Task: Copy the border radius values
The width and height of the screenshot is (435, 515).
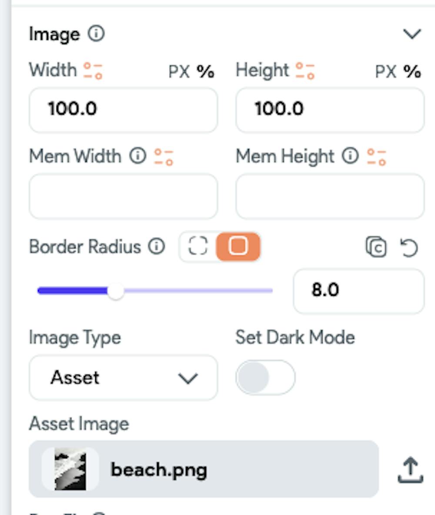Action: point(376,247)
